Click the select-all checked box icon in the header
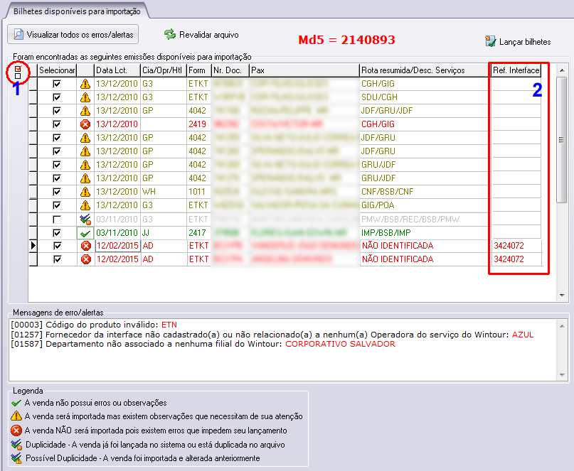The height and width of the screenshot is (471, 574). click(x=18, y=68)
